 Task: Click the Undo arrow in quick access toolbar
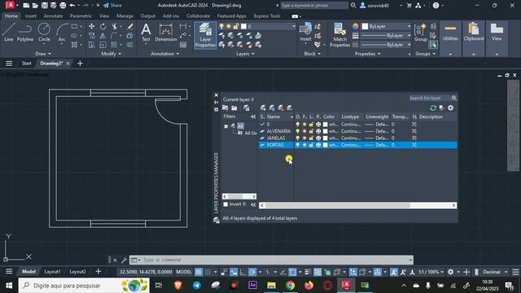(72, 6)
